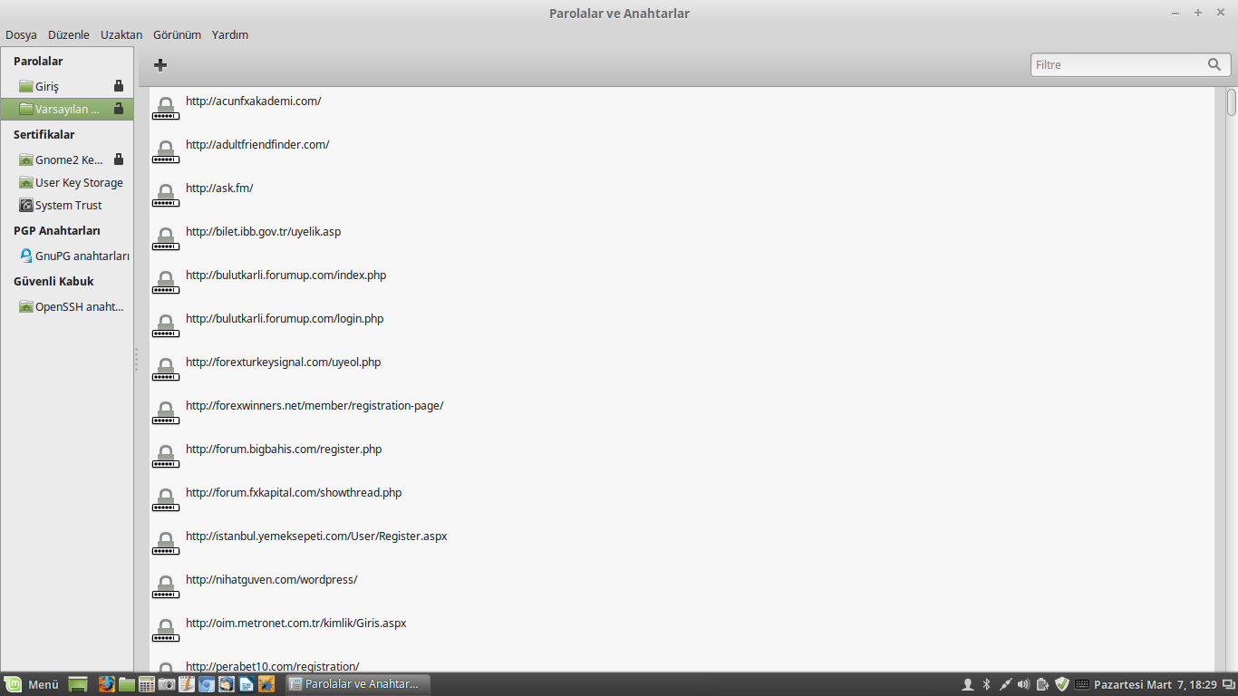Screen dimensions: 1238x696
Task: Click the padlock icon beside acunfxakademi.com
Action: click(x=165, y=109)
